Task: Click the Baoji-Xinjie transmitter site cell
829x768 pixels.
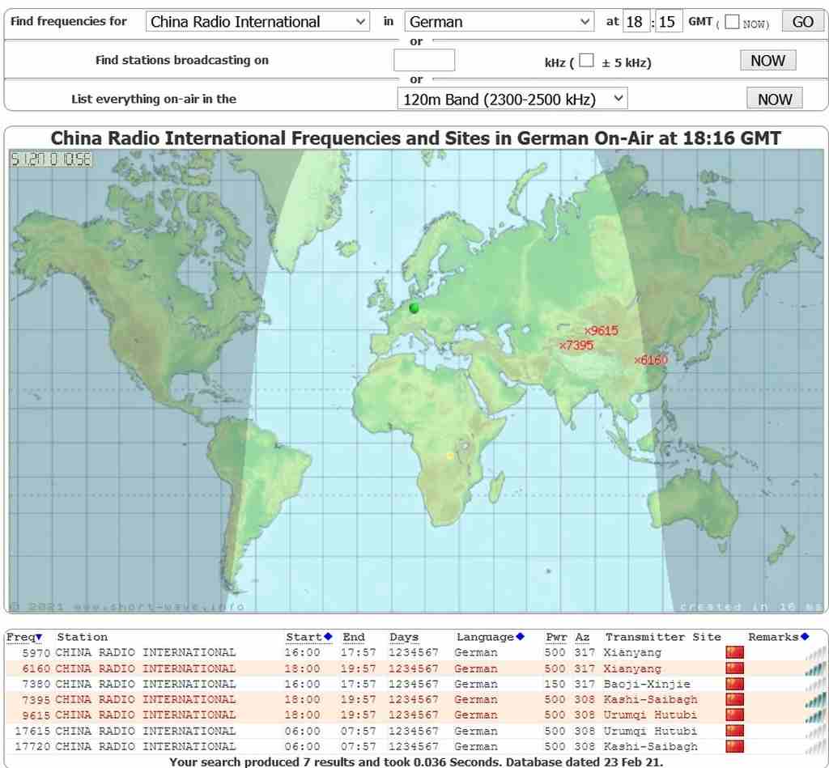Action: pyautogui.click(x=647, y=684)
